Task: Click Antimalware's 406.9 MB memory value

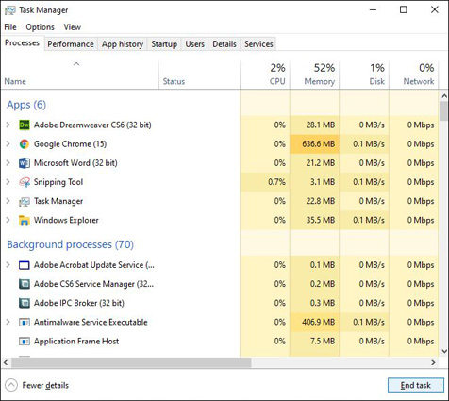Action: pos(318,322)
